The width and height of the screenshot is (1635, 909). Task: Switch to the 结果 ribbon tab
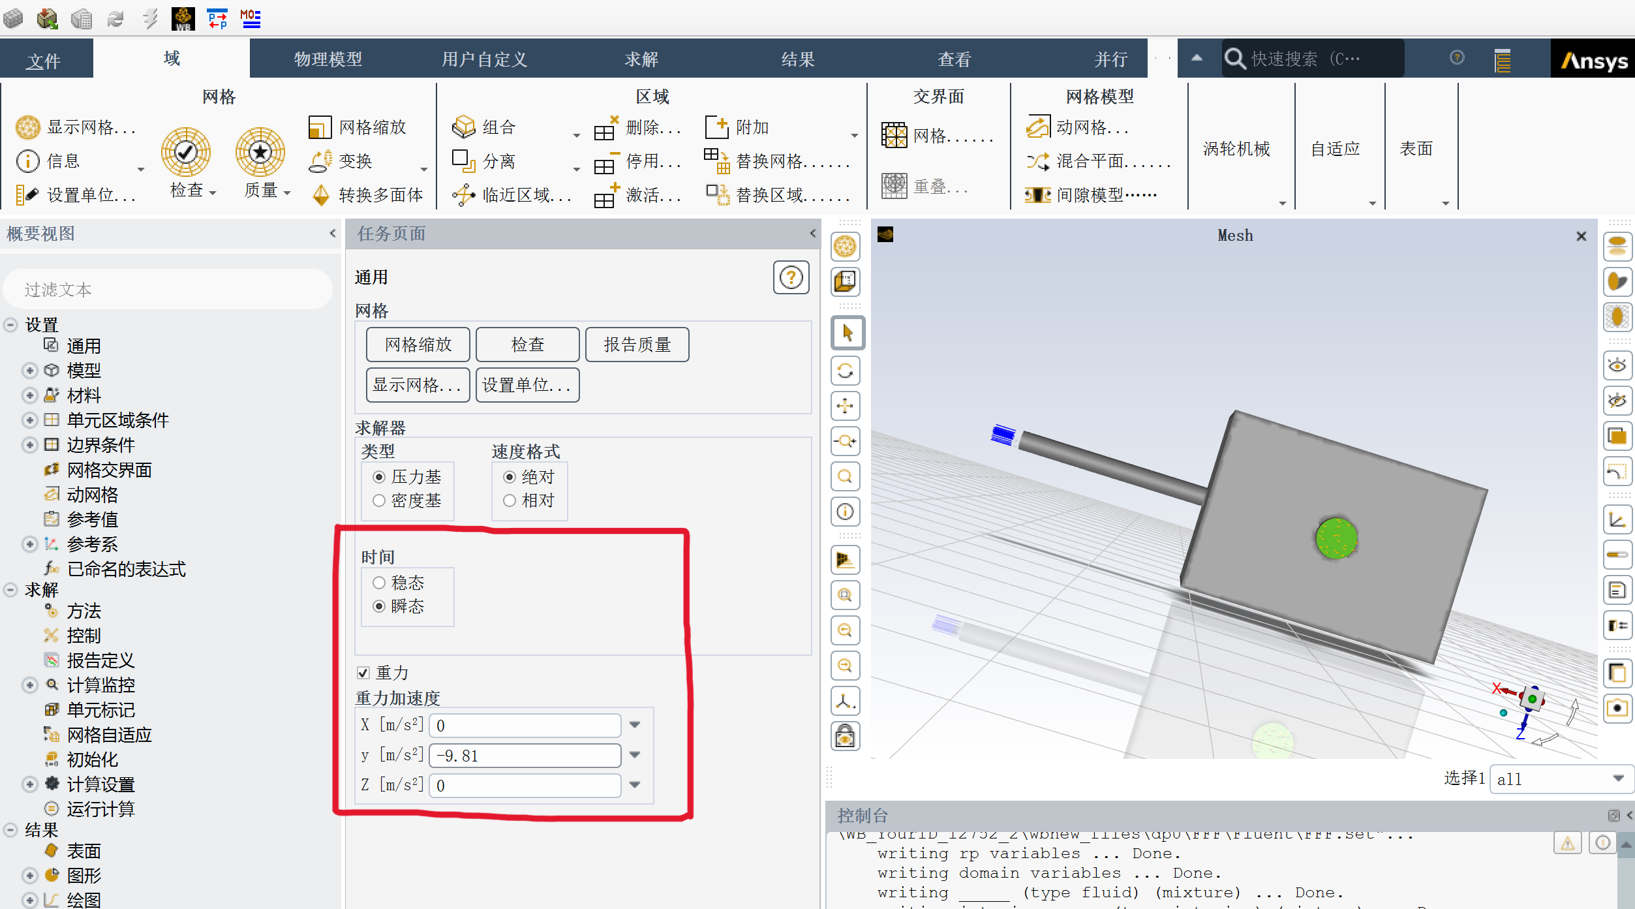[x=798, y=59]
